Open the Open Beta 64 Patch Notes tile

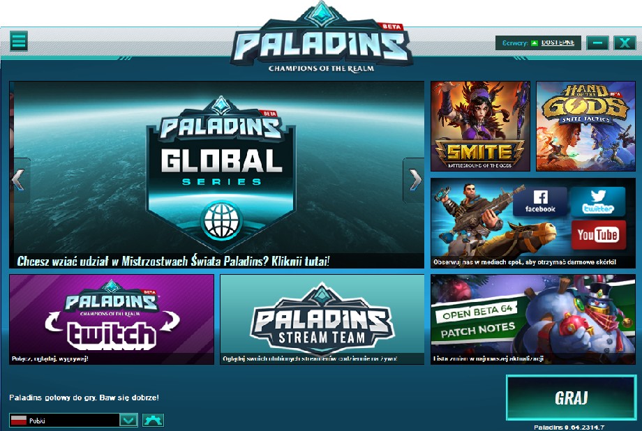click(x=533, y=319)
